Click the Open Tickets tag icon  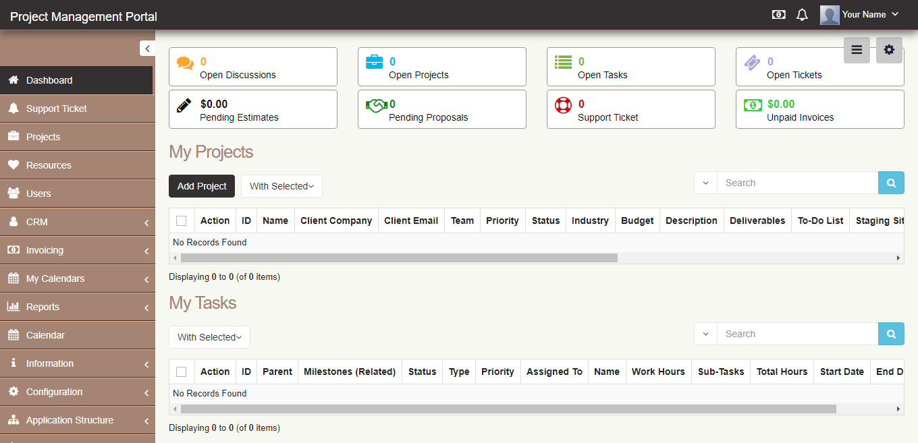pyautogui.click(x=752, y=62)
